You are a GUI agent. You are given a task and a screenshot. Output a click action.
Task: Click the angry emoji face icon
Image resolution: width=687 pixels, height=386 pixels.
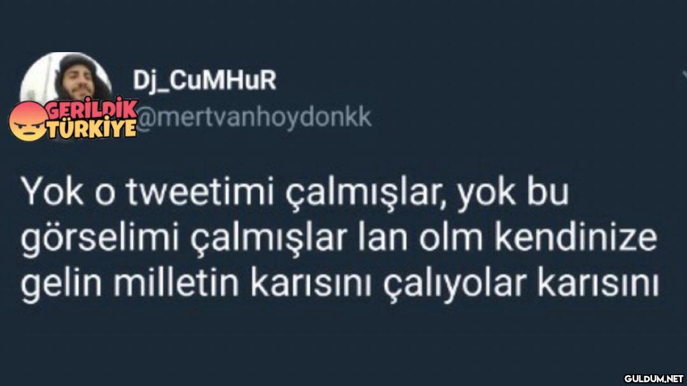pos(28,121)
